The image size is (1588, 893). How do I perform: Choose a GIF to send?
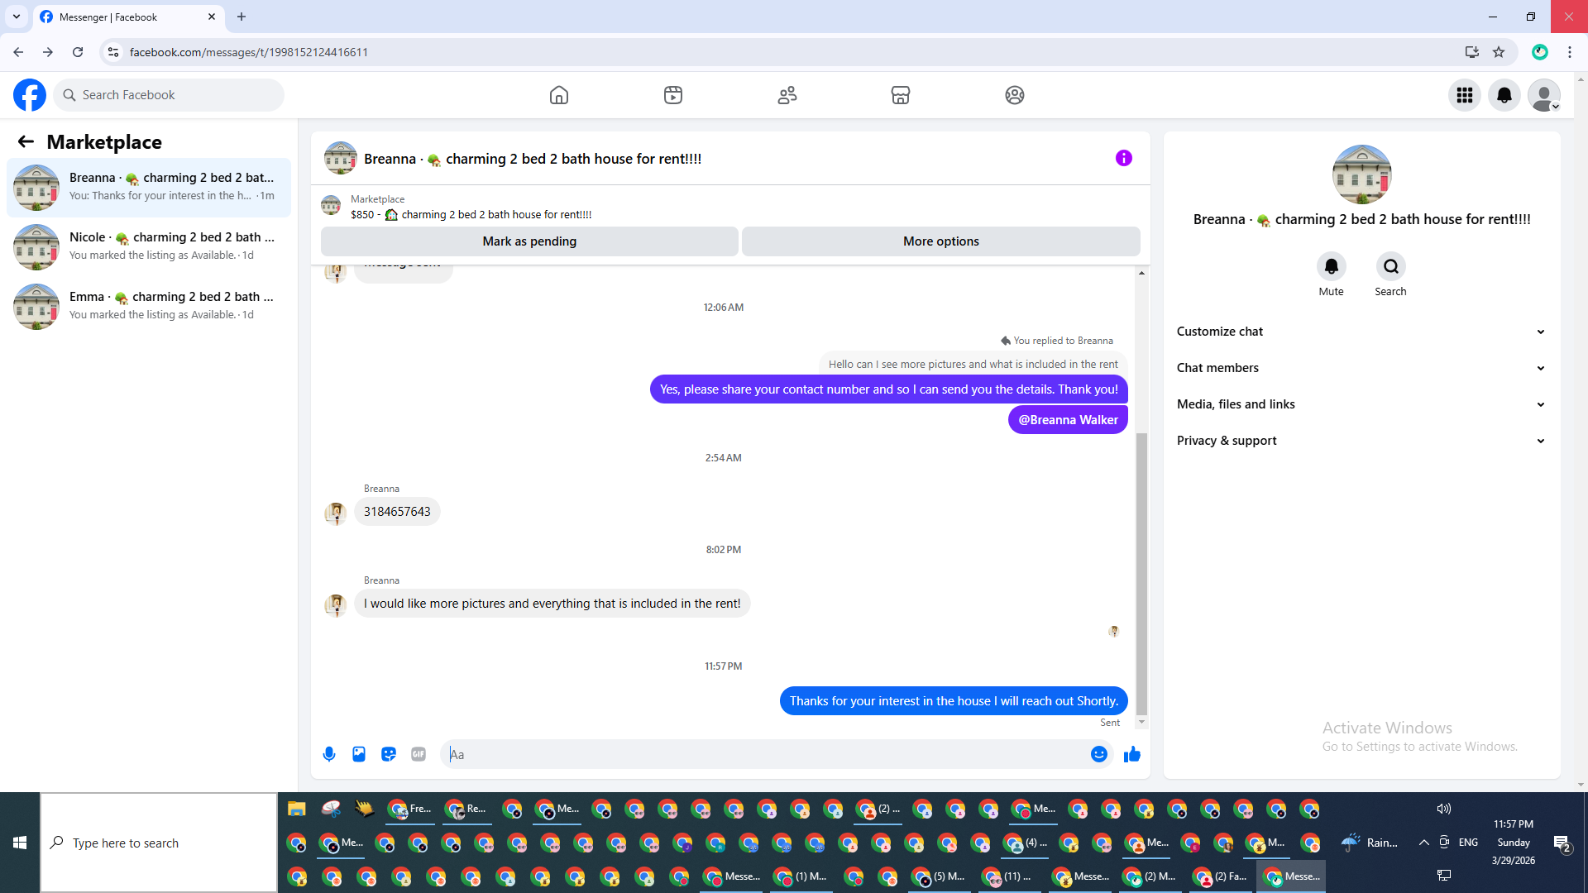click(419, 754)
